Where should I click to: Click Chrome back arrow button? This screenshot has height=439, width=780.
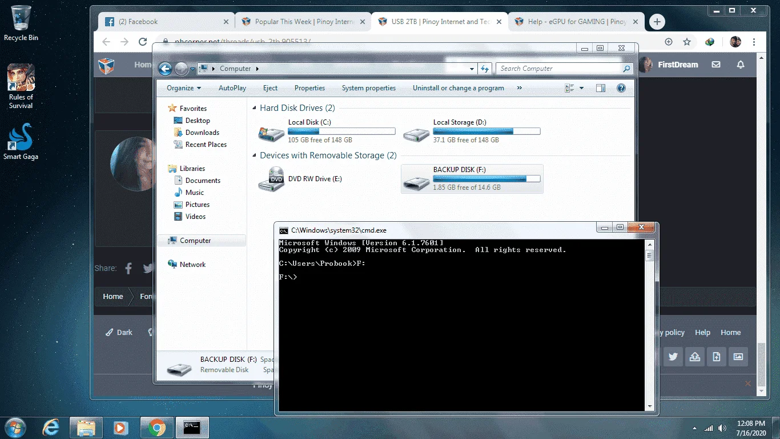(106, 42)
